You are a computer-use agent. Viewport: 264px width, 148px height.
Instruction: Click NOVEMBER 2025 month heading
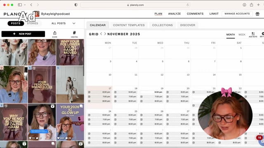coord(124,34)
